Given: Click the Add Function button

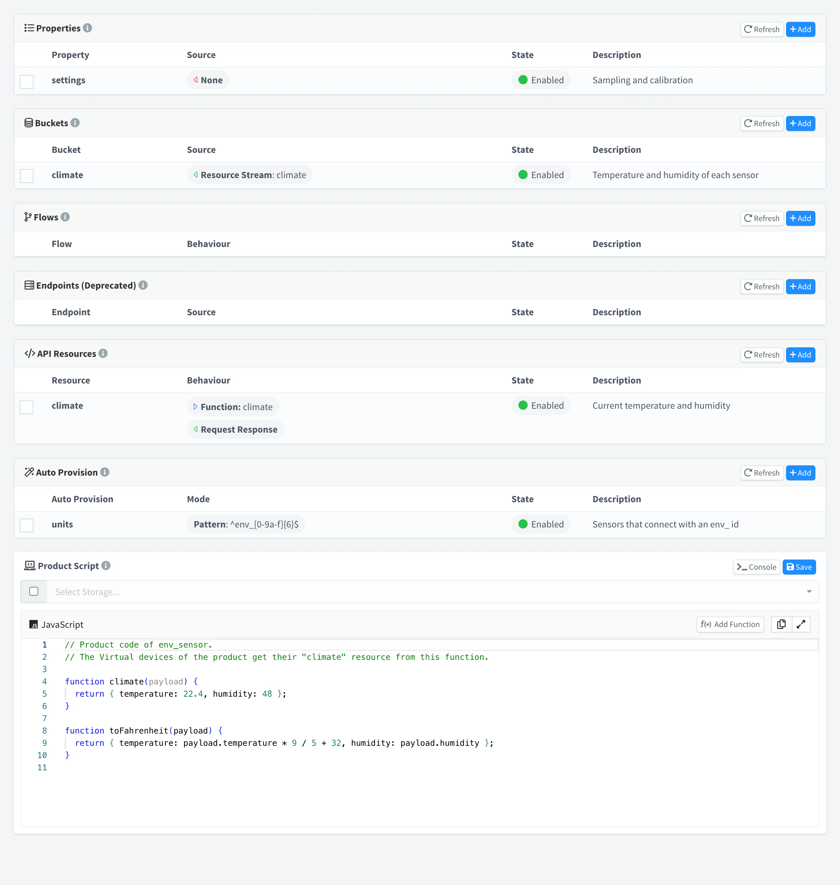Looking at the screenshot, I should pos(730,624).
